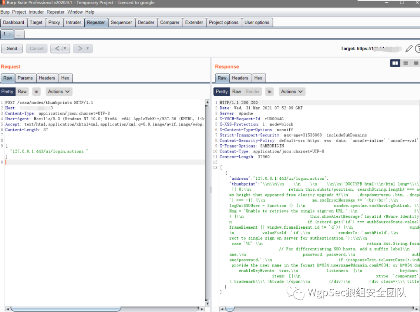Switch response view to Render
This screenshot has height=312, width=420.
coord(253,92)
